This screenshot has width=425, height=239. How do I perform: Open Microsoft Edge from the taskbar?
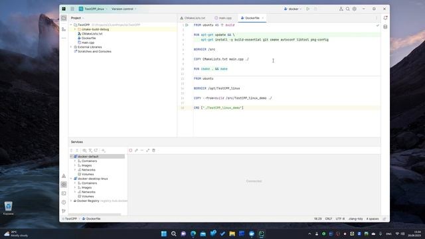tap(193, 234)
